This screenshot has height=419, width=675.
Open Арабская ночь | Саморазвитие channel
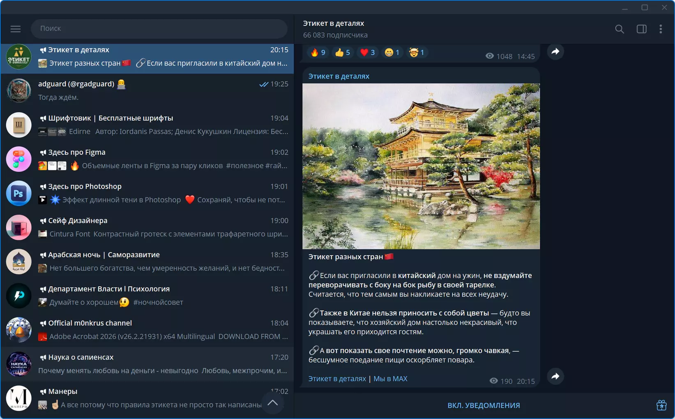147,261
